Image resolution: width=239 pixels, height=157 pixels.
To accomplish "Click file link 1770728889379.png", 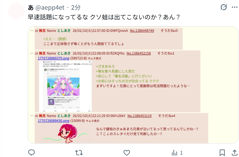I will point(54,58).
